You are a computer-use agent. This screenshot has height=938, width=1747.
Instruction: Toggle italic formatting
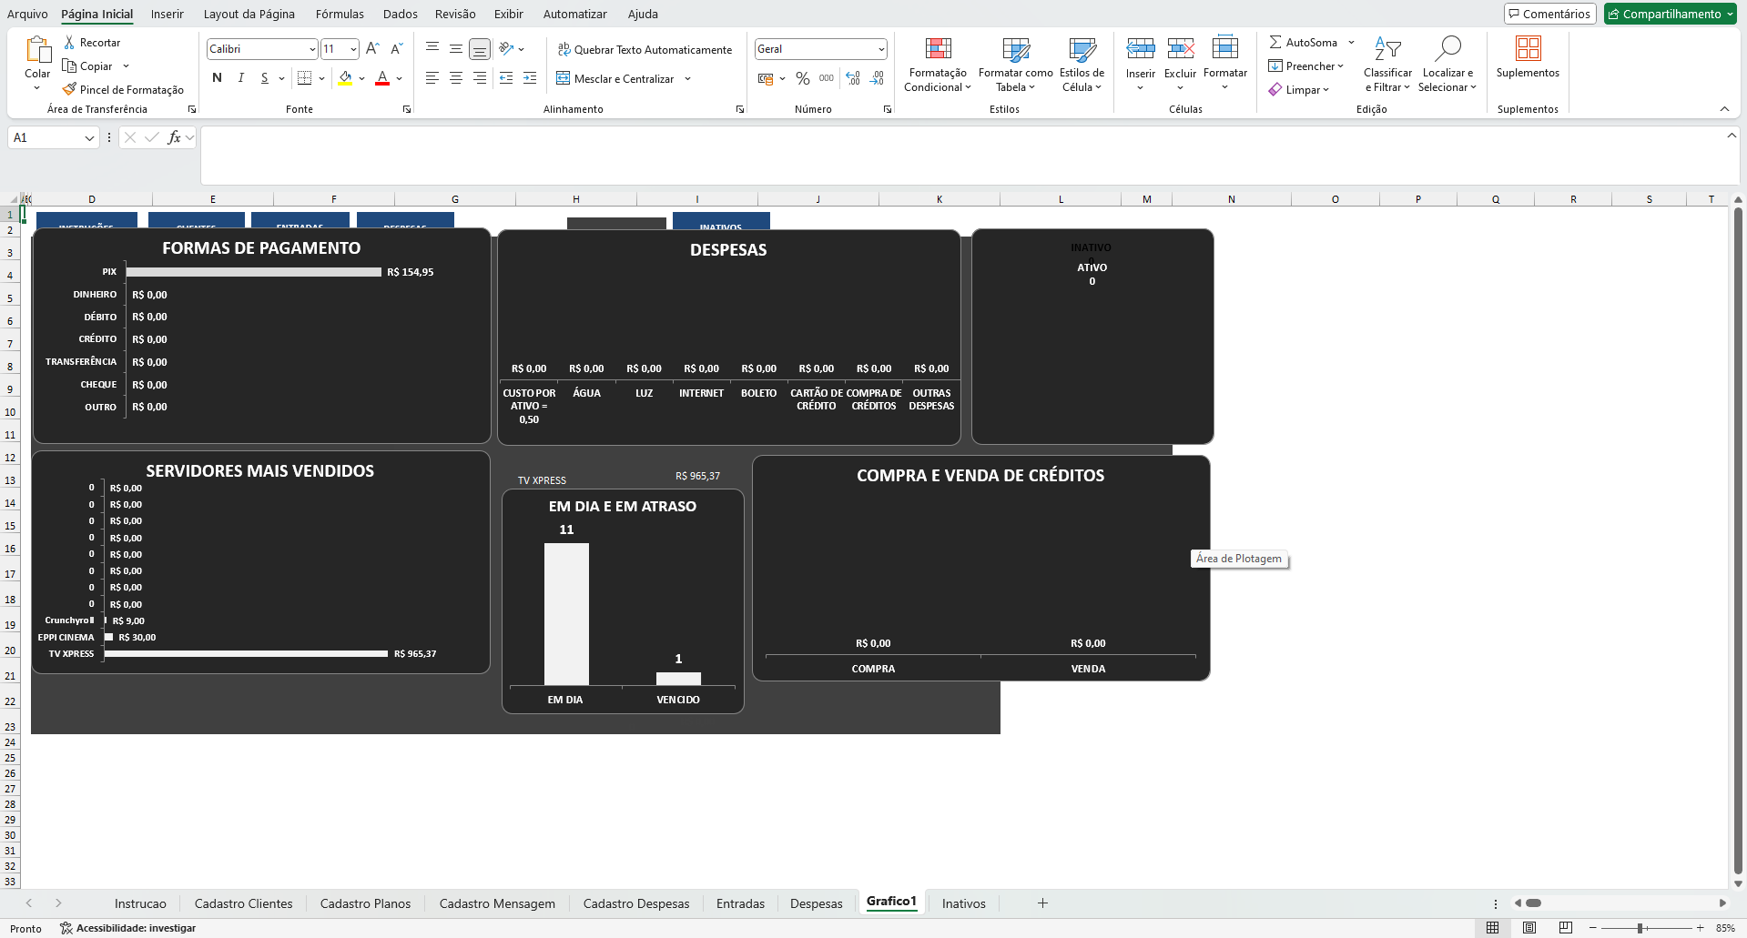(x=240, y=78)
